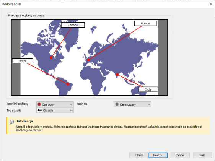Click the Kolor linii etykiety label
The height and width of the screenshot is (161, 215).
[x=17, y=104]
